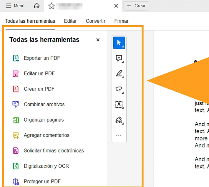
Task: Open the Convertir tab
Action: pyautogui.click(x=95, y=21)
